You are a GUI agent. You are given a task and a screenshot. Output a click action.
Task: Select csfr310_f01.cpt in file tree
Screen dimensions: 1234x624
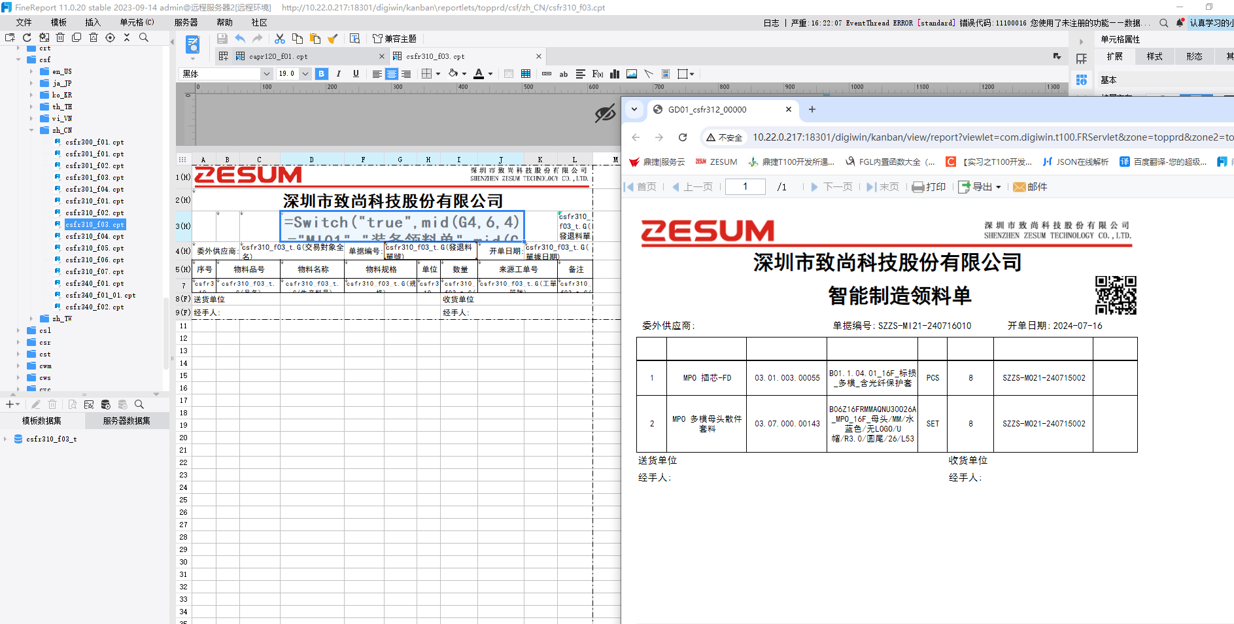(95, 201)
